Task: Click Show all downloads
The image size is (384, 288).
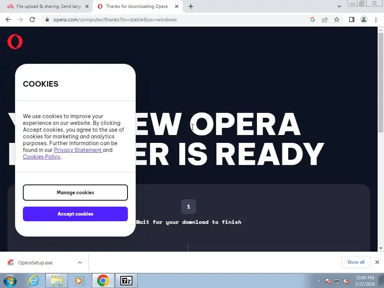Action: tap(355, 262)
